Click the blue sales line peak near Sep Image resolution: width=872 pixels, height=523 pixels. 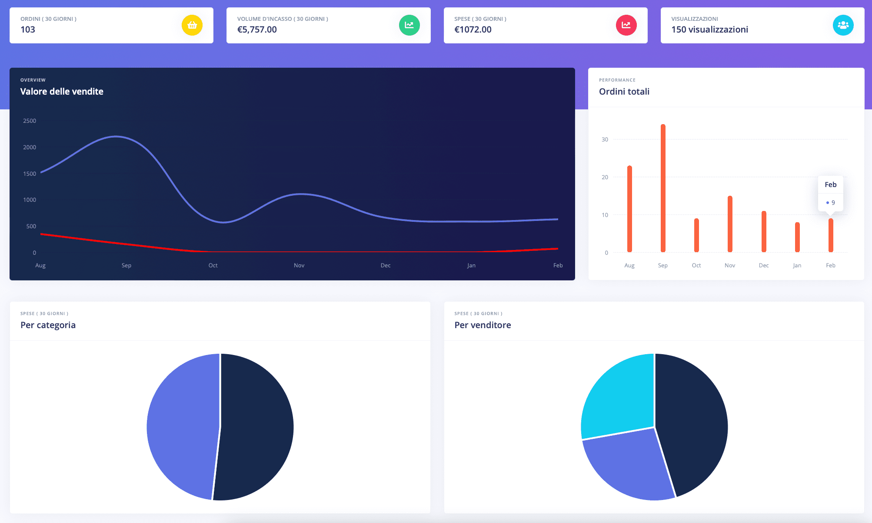[x=116, y=137]
